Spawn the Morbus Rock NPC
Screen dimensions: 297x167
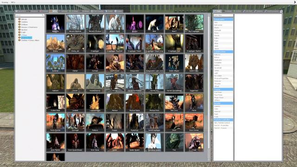tap(155, 103)
